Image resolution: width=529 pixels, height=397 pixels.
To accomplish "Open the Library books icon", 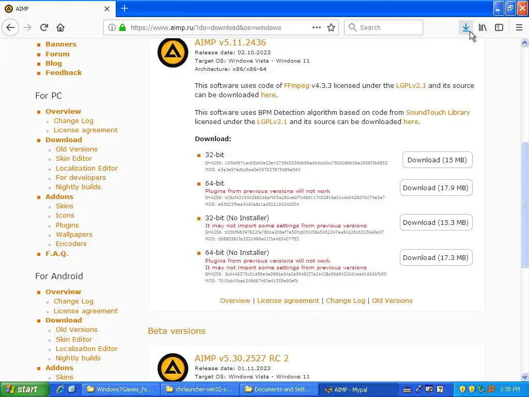I will point(483,27).
